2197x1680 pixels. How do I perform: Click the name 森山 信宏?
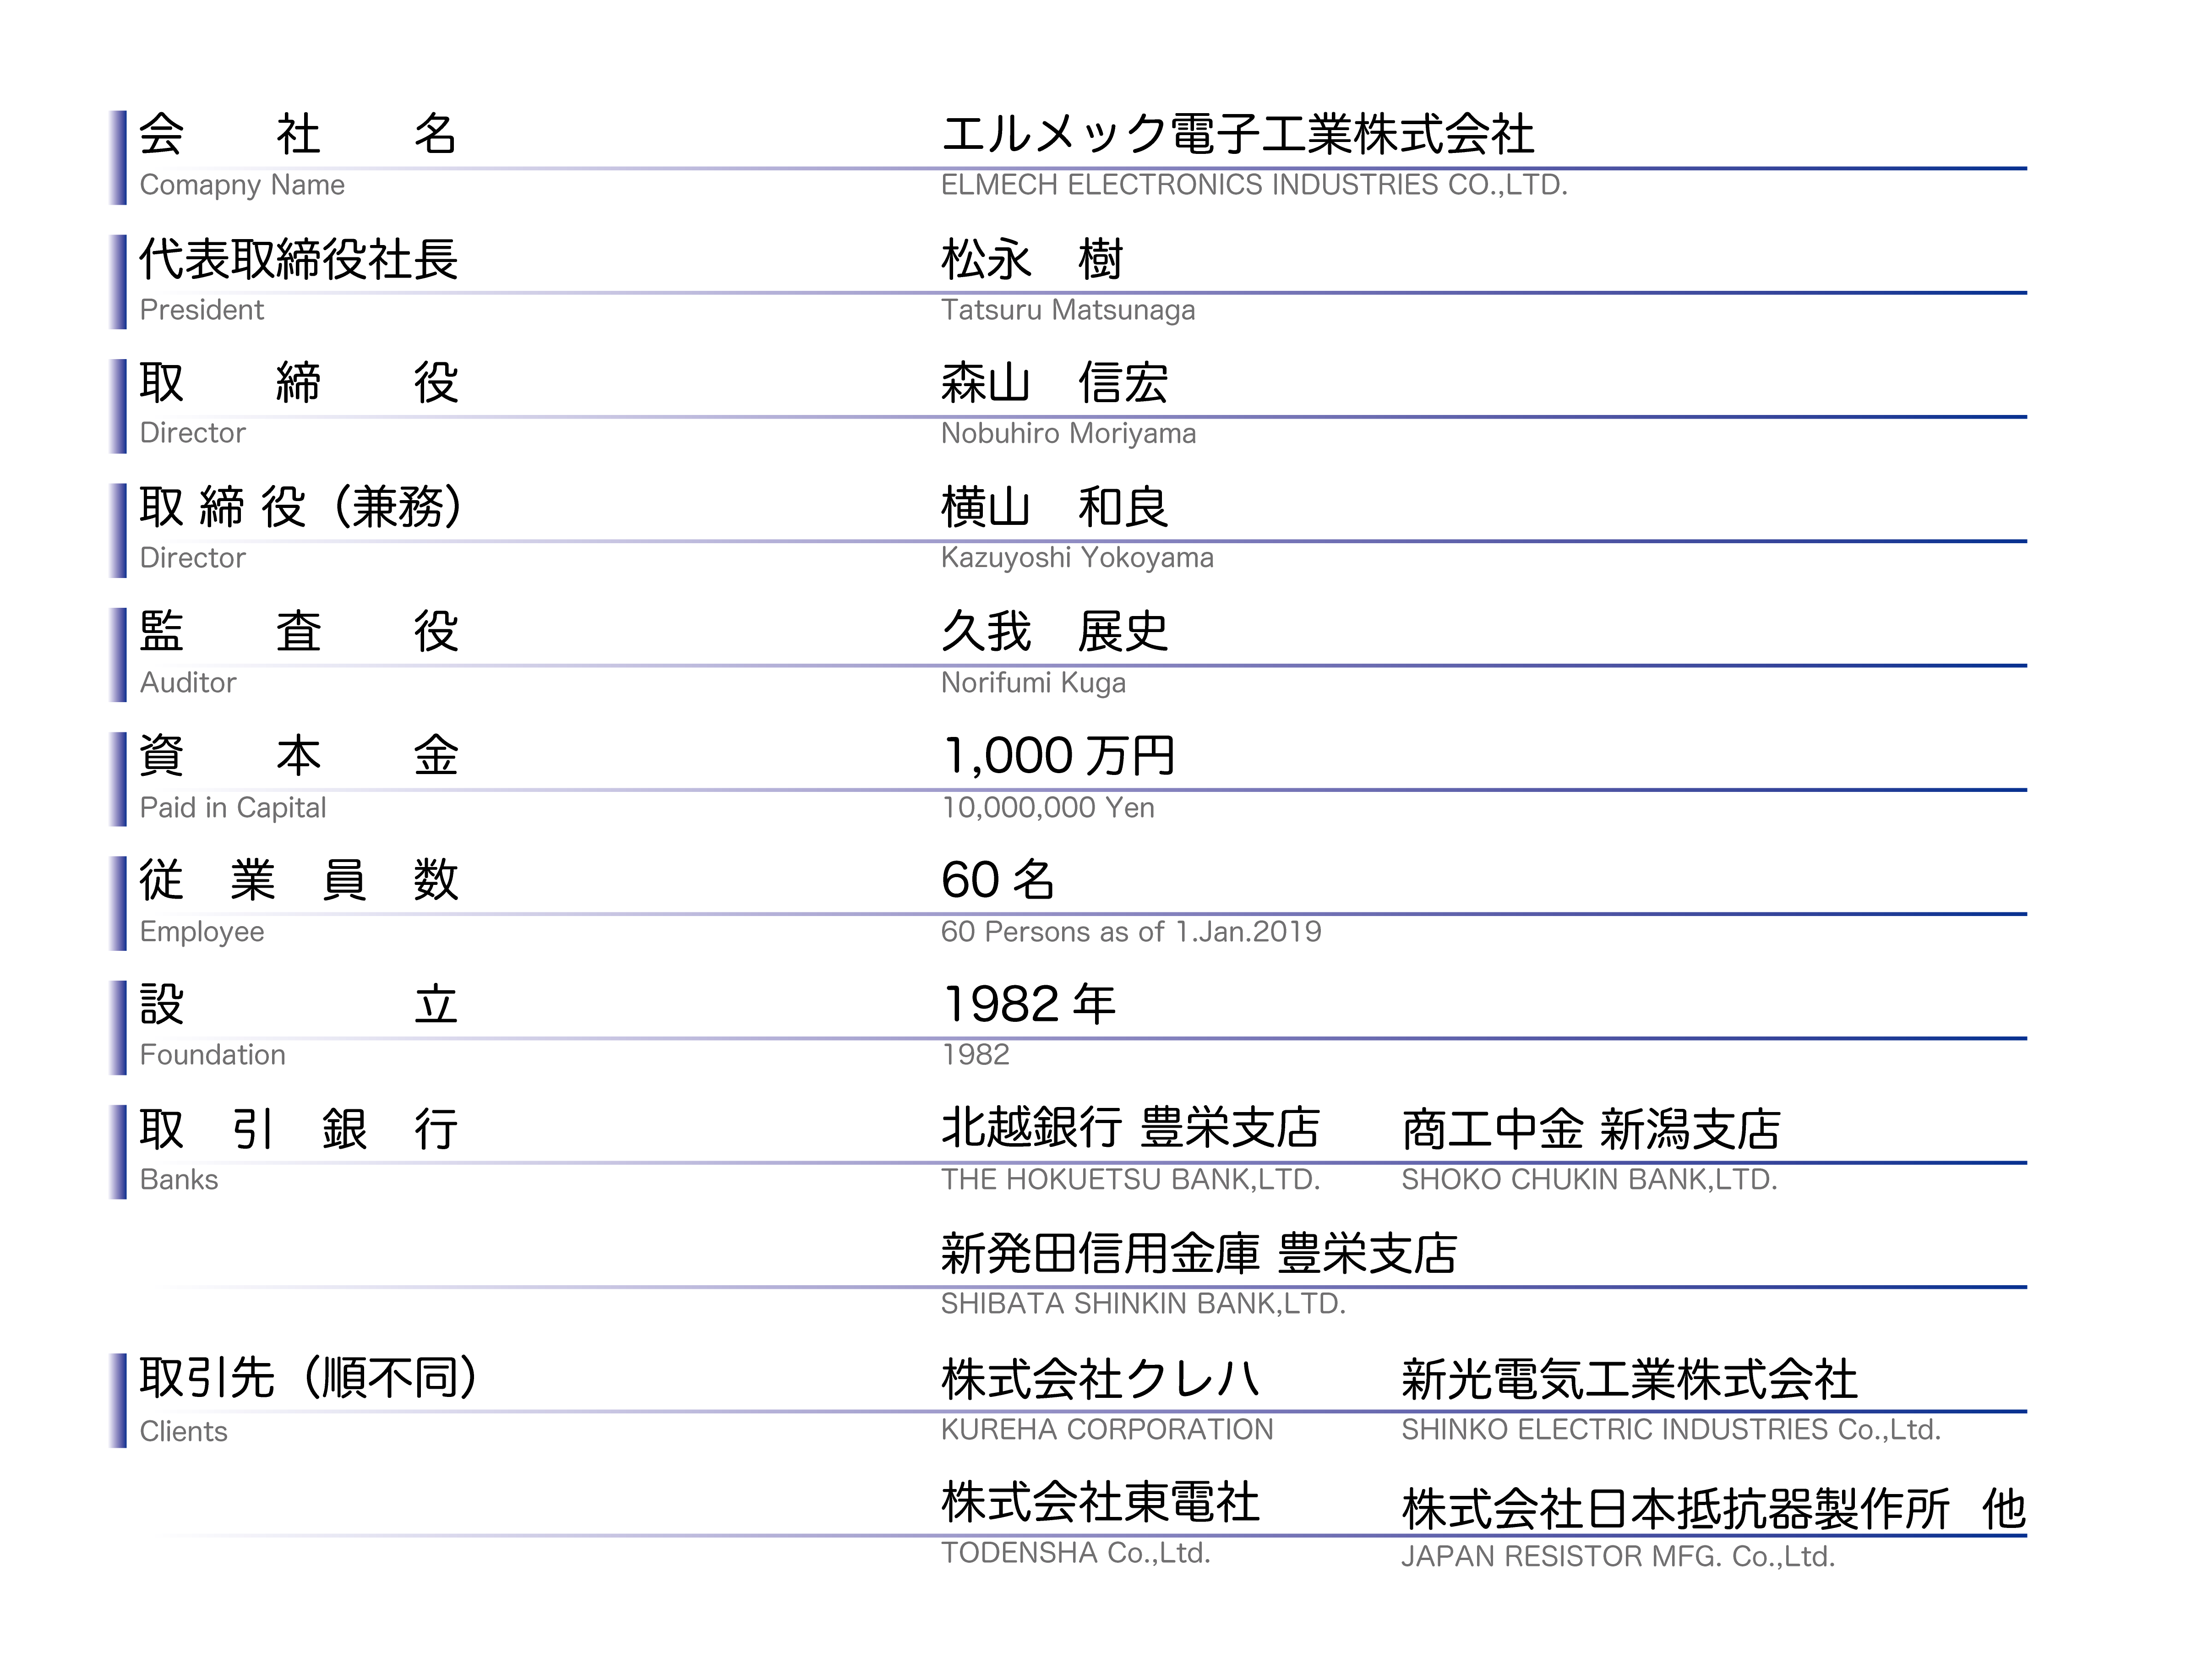pos(1055,383)
